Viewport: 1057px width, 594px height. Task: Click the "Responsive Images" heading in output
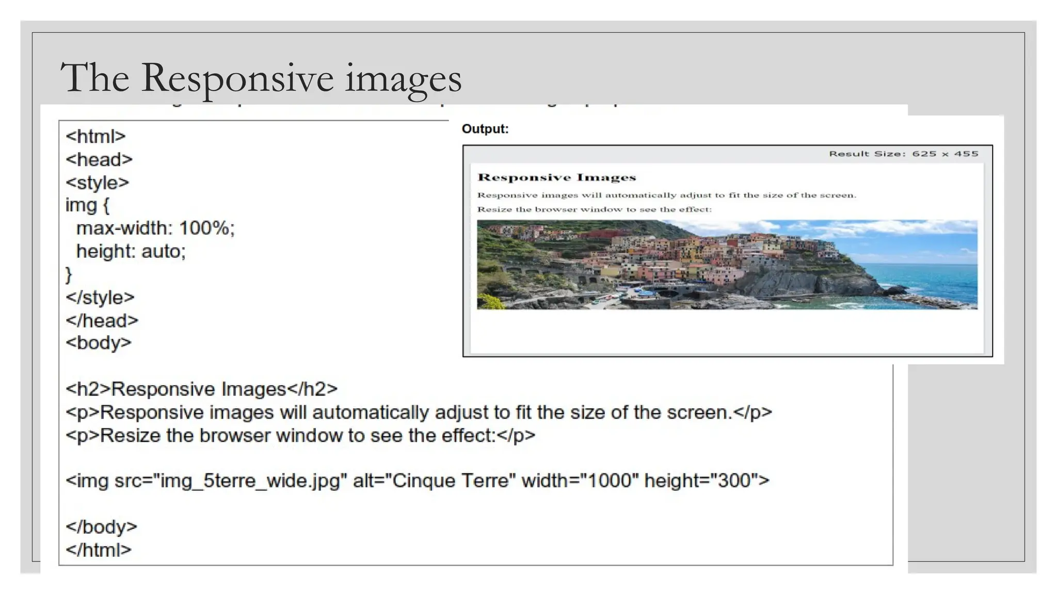556,177
